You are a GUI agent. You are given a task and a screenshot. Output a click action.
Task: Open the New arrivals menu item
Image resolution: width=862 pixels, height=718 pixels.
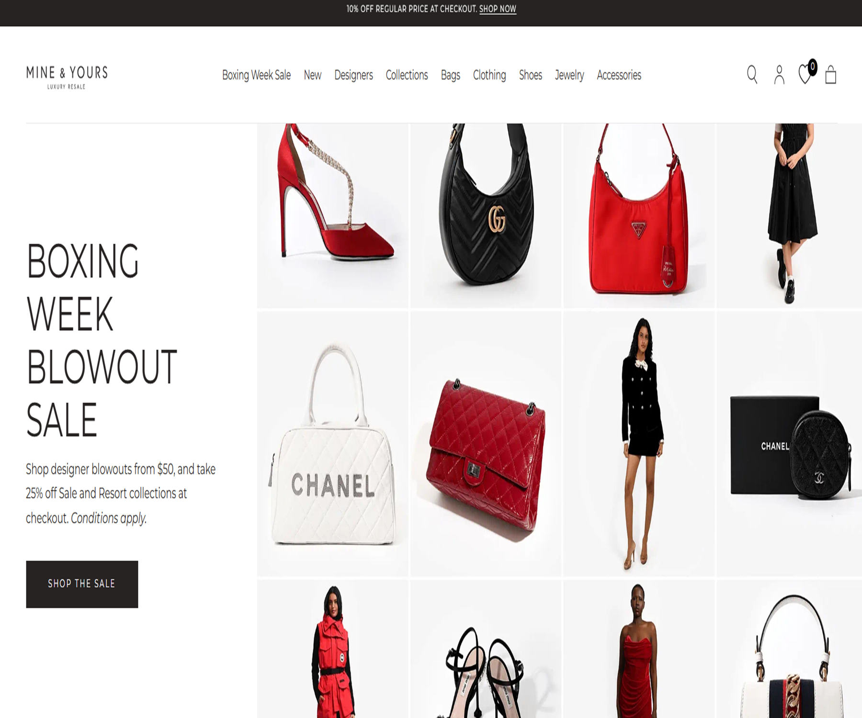312,75
